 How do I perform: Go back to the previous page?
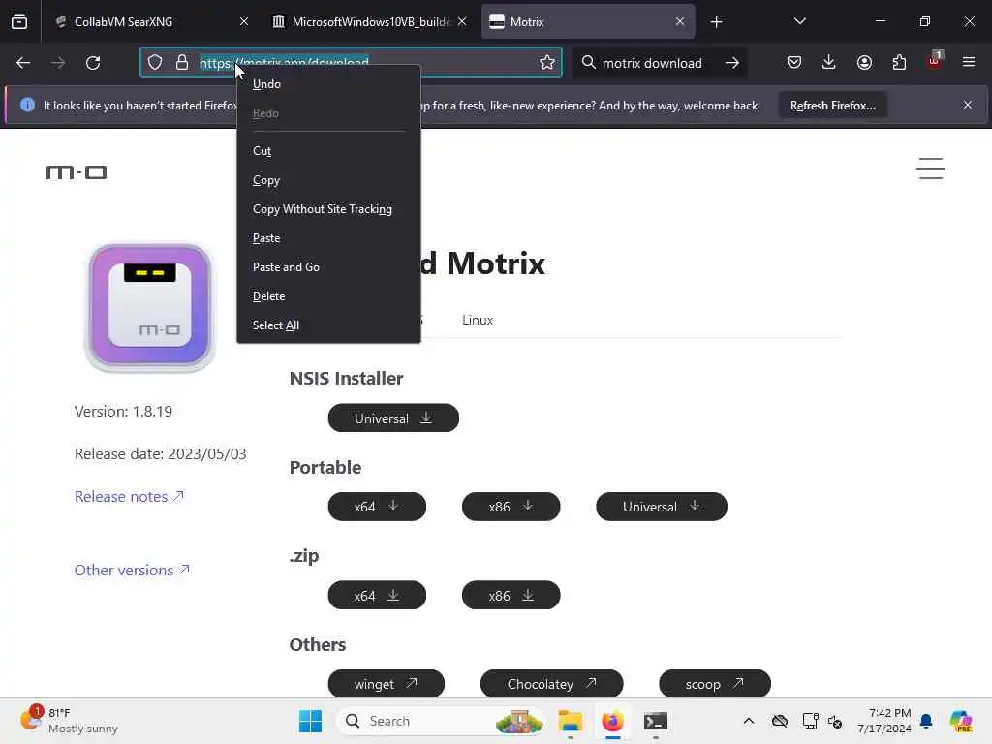(23, 63)
